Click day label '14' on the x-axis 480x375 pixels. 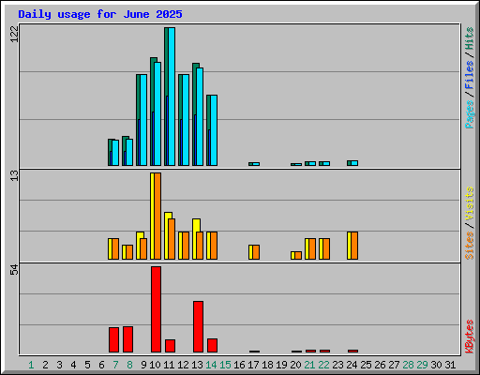pyautogui.click(x=211, y=365)
